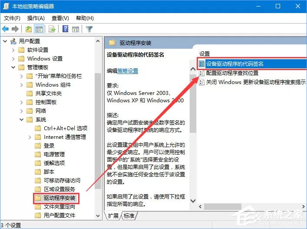Select the 缓解选项 tree folder

coord(54,163)
